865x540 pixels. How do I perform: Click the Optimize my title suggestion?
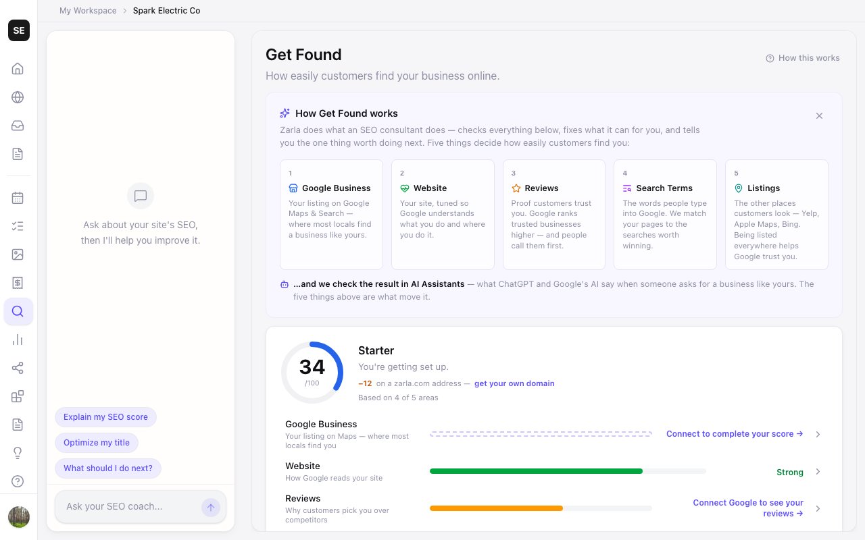click(97, 443)
